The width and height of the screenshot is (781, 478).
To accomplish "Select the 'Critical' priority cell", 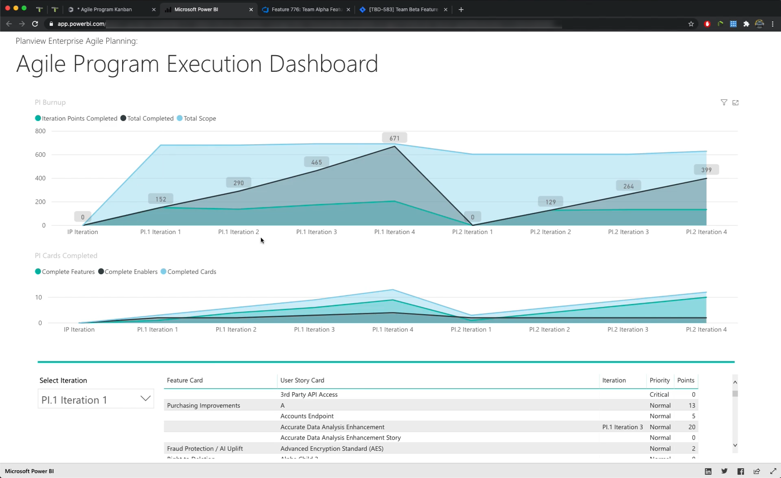I will point(659,394).
